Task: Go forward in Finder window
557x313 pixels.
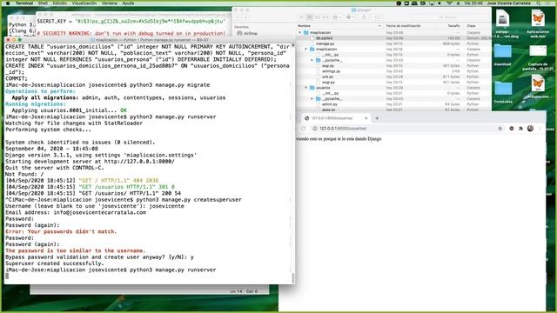Action: (x=245, y=17)
